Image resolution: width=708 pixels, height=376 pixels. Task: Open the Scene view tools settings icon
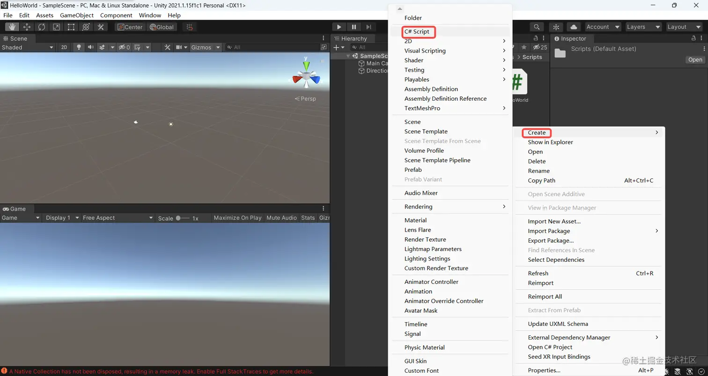(167, 47)
